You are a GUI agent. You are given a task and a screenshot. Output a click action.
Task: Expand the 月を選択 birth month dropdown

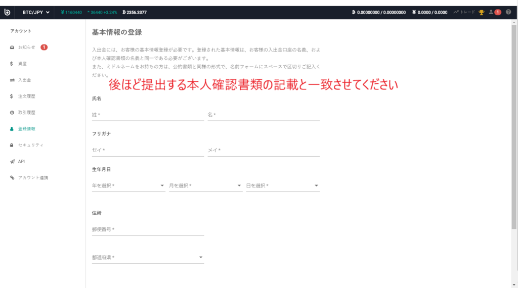(205, 186)
